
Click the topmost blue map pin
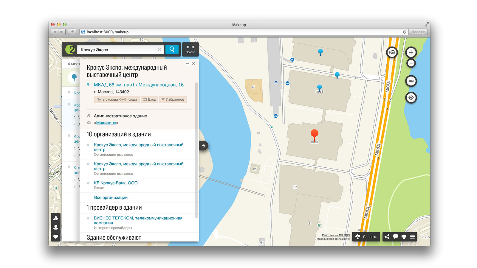pyautogui.click(x=320, y=52)
